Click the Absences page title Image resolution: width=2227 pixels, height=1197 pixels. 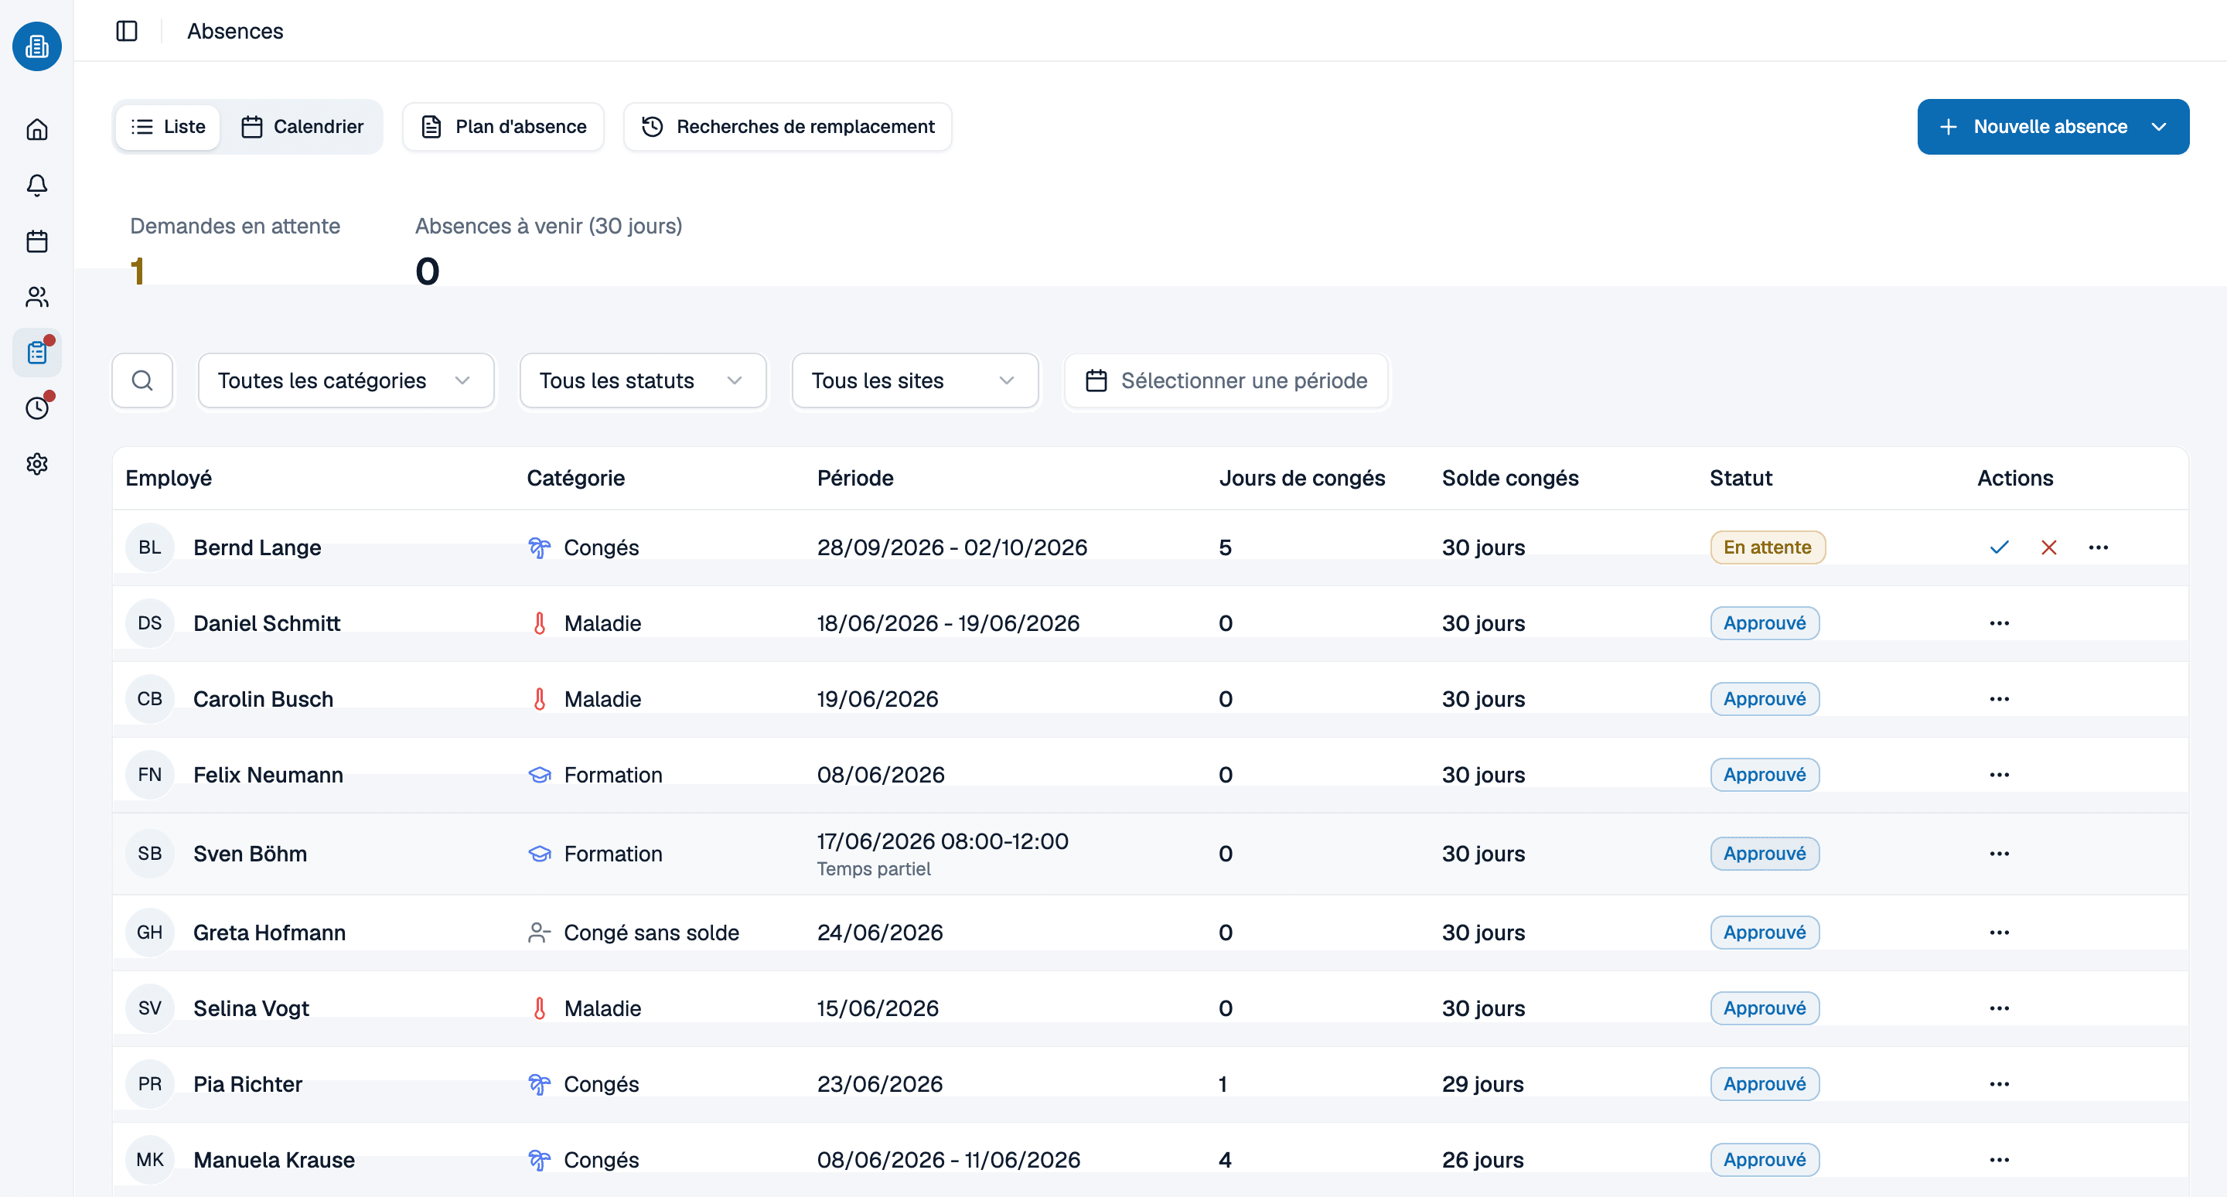point(235,31)
